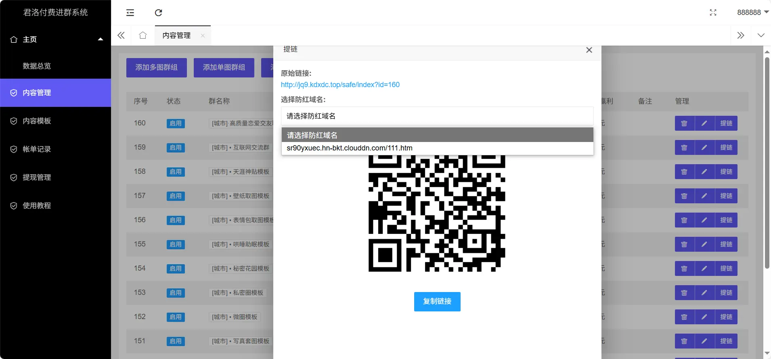This screenshot has height=359, width=771.
Task: Go to the home tab icon
Action: [x=143, y=35]
